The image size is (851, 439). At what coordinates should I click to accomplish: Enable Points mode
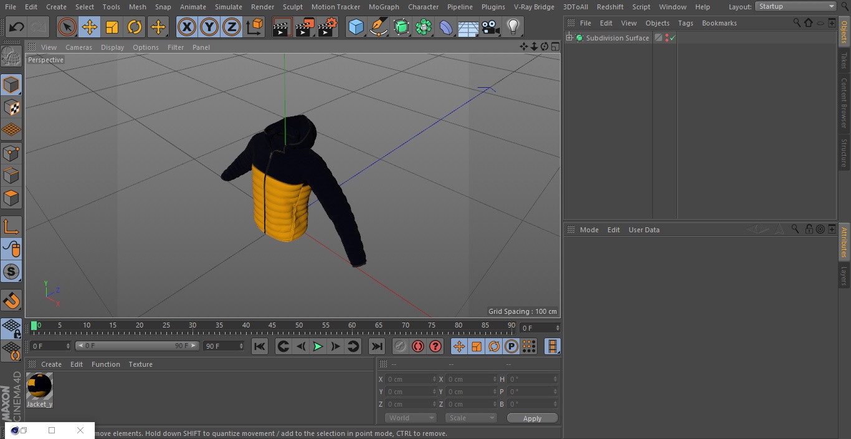11,153
